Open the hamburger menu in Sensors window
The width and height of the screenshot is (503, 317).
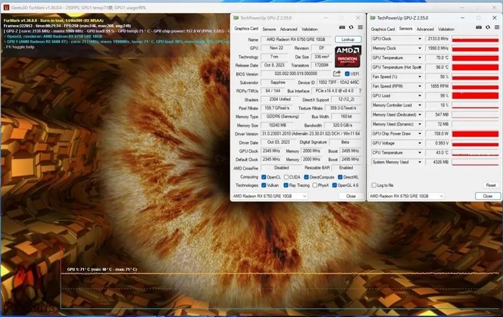(x=497, y=28)
